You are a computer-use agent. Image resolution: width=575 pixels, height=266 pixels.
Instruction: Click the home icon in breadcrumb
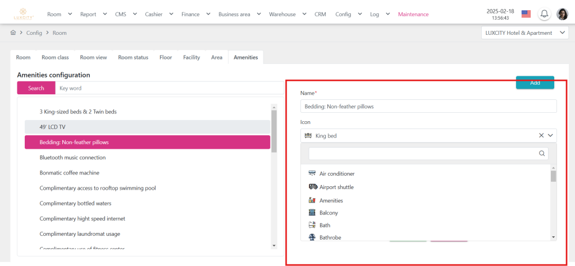tap(13, 33)
